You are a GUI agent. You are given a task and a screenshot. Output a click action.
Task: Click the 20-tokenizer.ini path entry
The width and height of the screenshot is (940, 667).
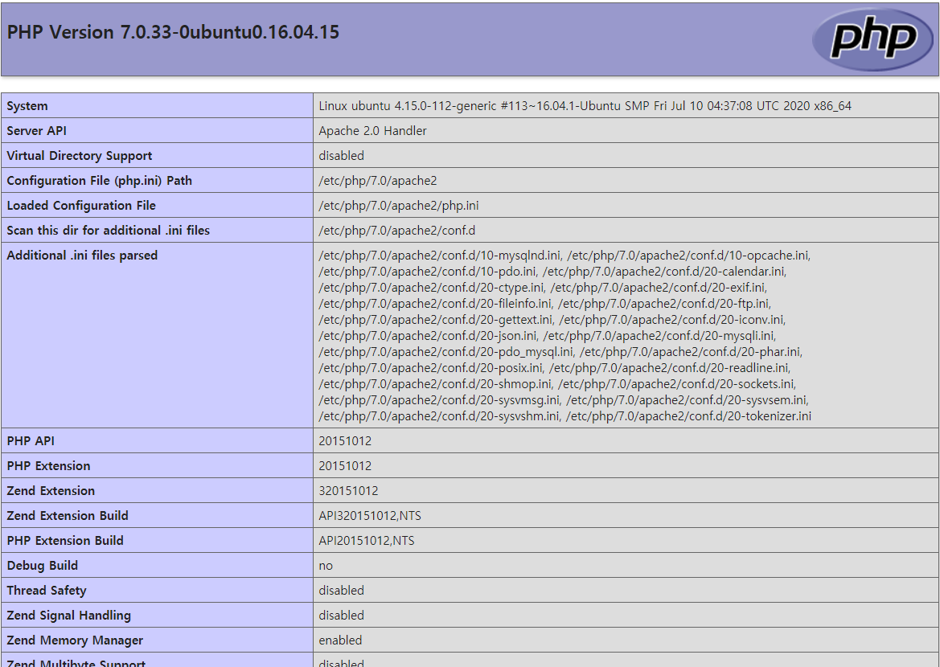(689, 416)
